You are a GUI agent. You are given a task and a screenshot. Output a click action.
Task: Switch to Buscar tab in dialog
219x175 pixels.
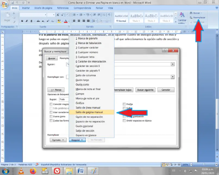coord(52,58)
